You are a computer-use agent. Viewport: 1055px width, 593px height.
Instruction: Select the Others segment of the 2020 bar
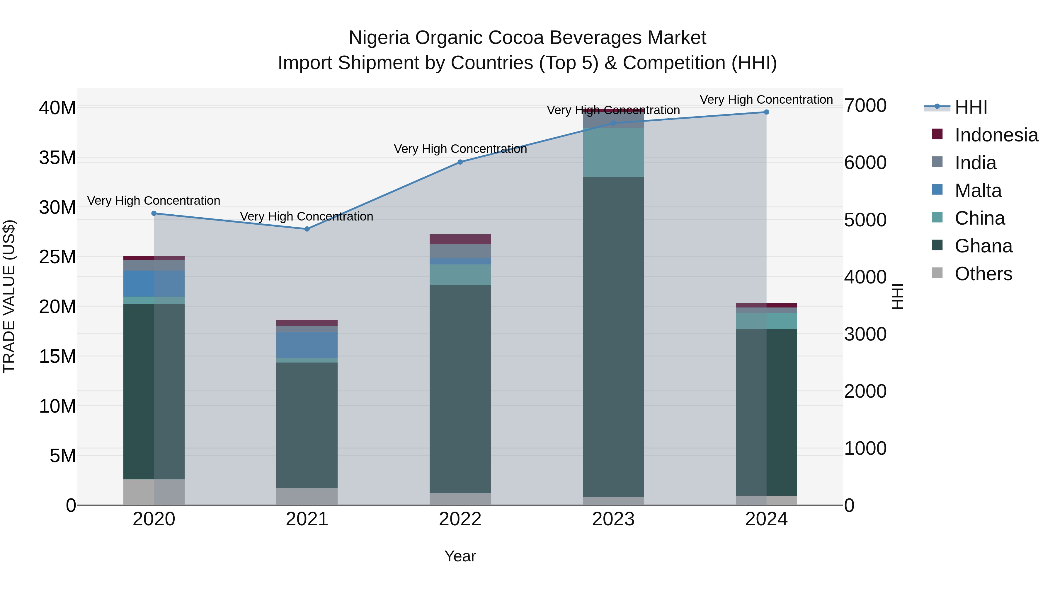pos(154,492)
